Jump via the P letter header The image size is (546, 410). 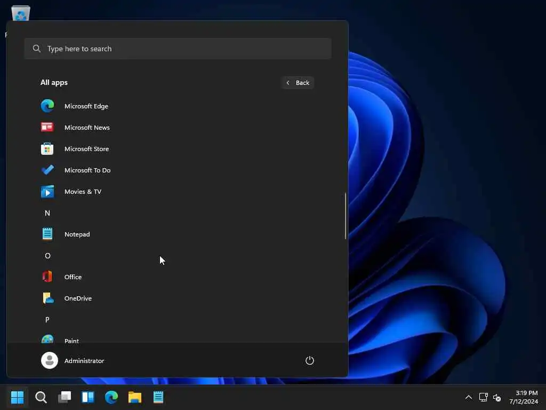click(x=47, y=320)
